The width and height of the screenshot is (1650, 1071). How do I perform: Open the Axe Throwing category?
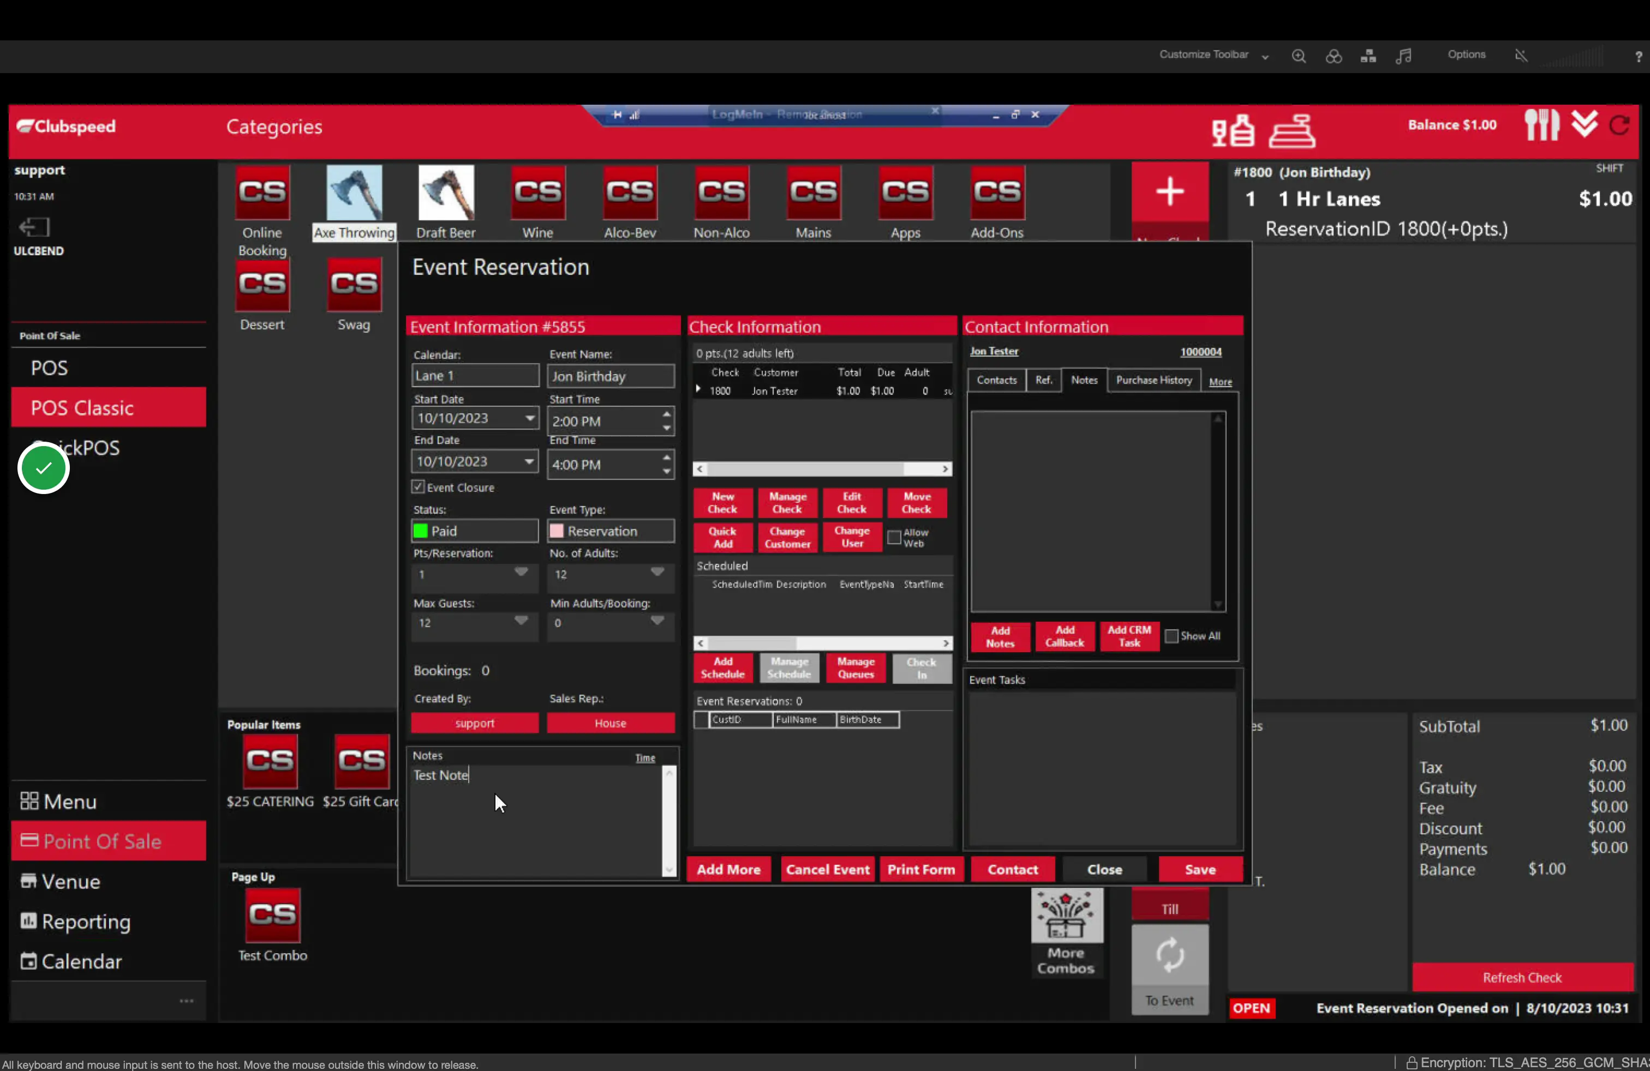(x=354, y=202)
